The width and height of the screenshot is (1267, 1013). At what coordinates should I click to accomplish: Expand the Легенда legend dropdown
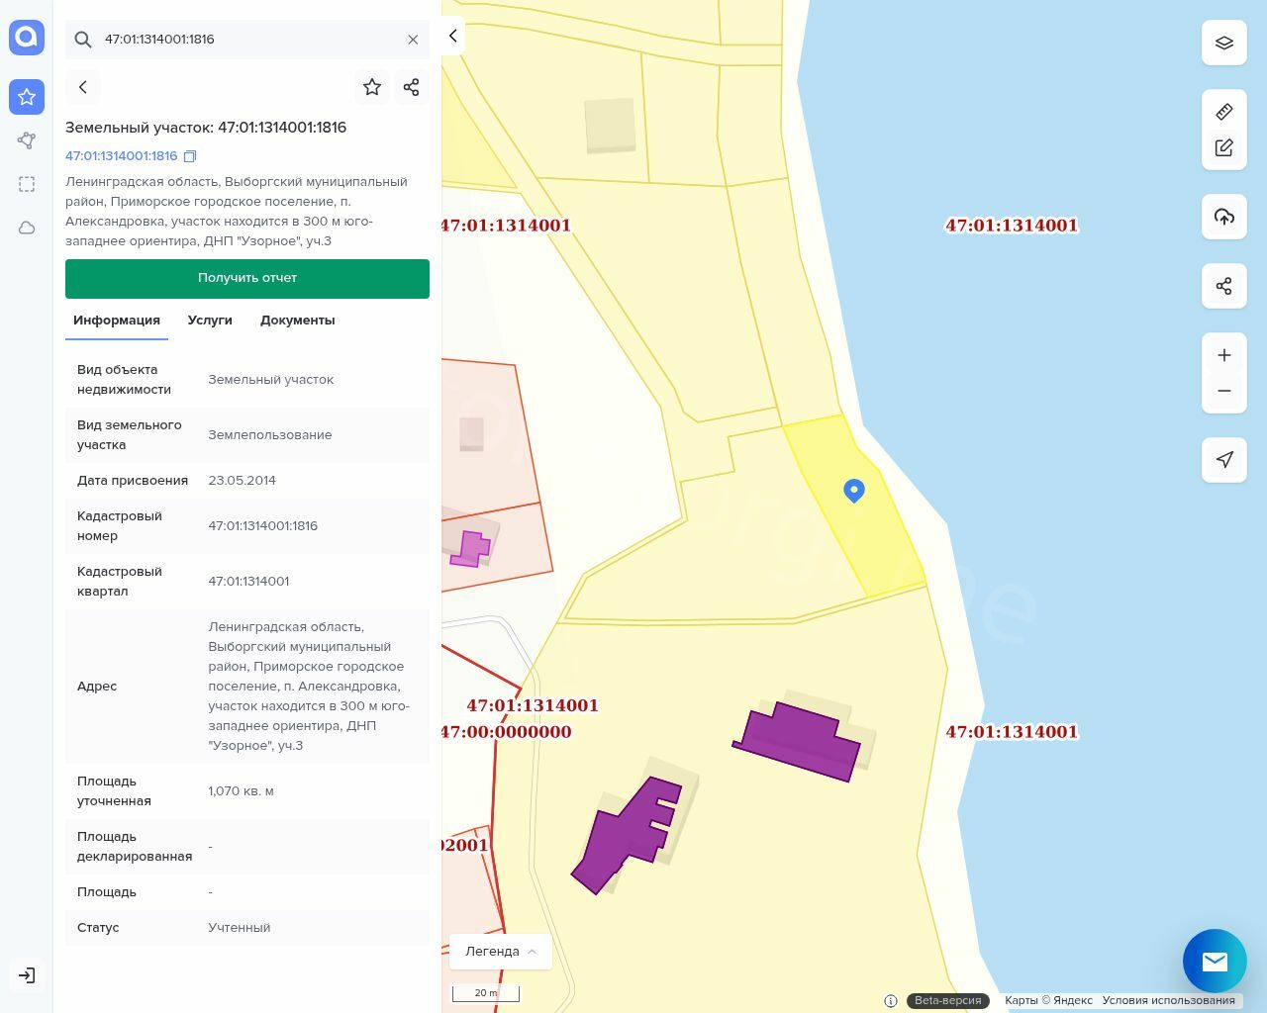(x=500, y=951)
